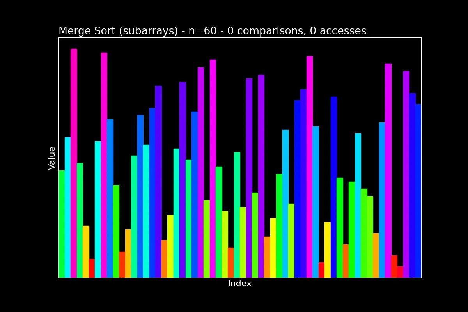
Task: Select green bar between two tall violet bars
Action: click(255, 235)
